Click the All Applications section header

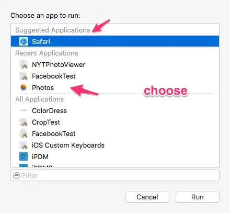point(40,99)
